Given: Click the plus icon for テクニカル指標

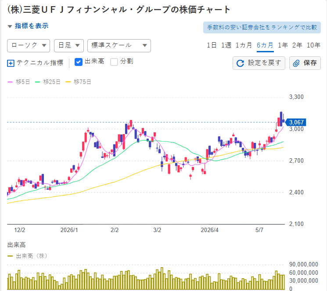Looking at the screenshot, I should coord(11,63).
